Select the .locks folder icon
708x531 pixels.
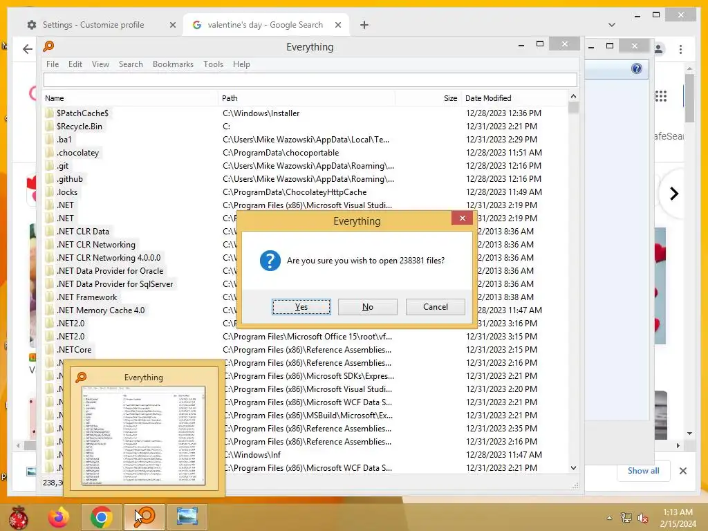coord(49,192)
